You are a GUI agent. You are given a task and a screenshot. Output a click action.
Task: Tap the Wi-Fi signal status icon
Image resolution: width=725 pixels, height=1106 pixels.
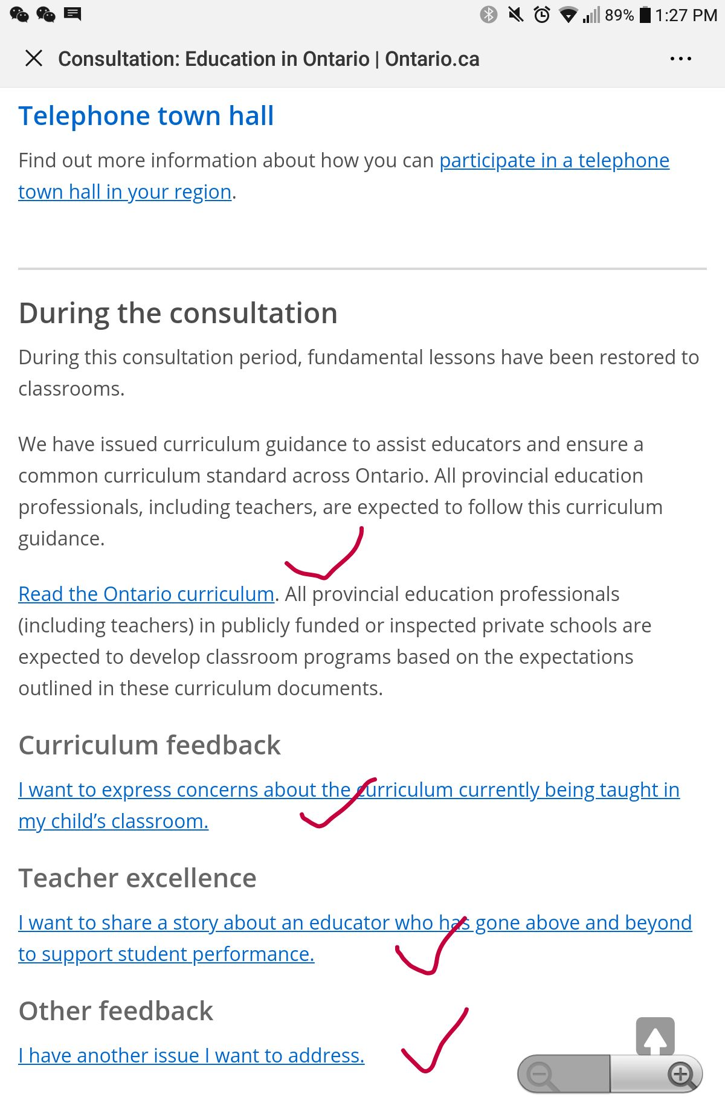point(568,14)
